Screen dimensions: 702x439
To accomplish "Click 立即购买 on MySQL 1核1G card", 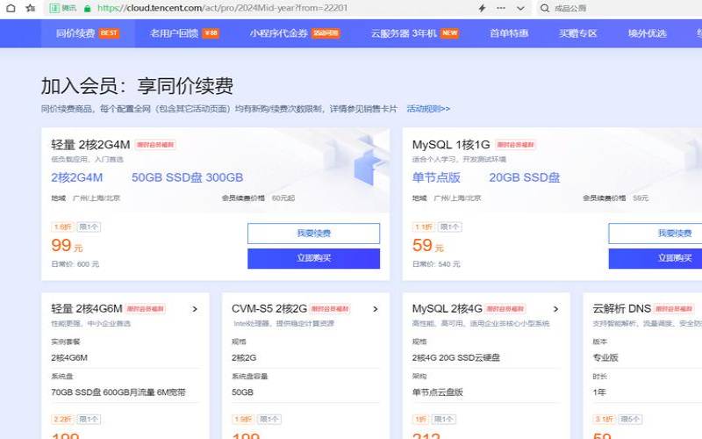I will click(x=655, y=258).
